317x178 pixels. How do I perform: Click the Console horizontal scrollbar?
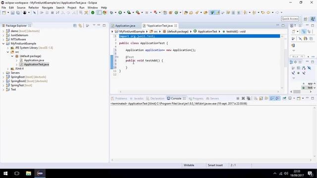(211, 160)
